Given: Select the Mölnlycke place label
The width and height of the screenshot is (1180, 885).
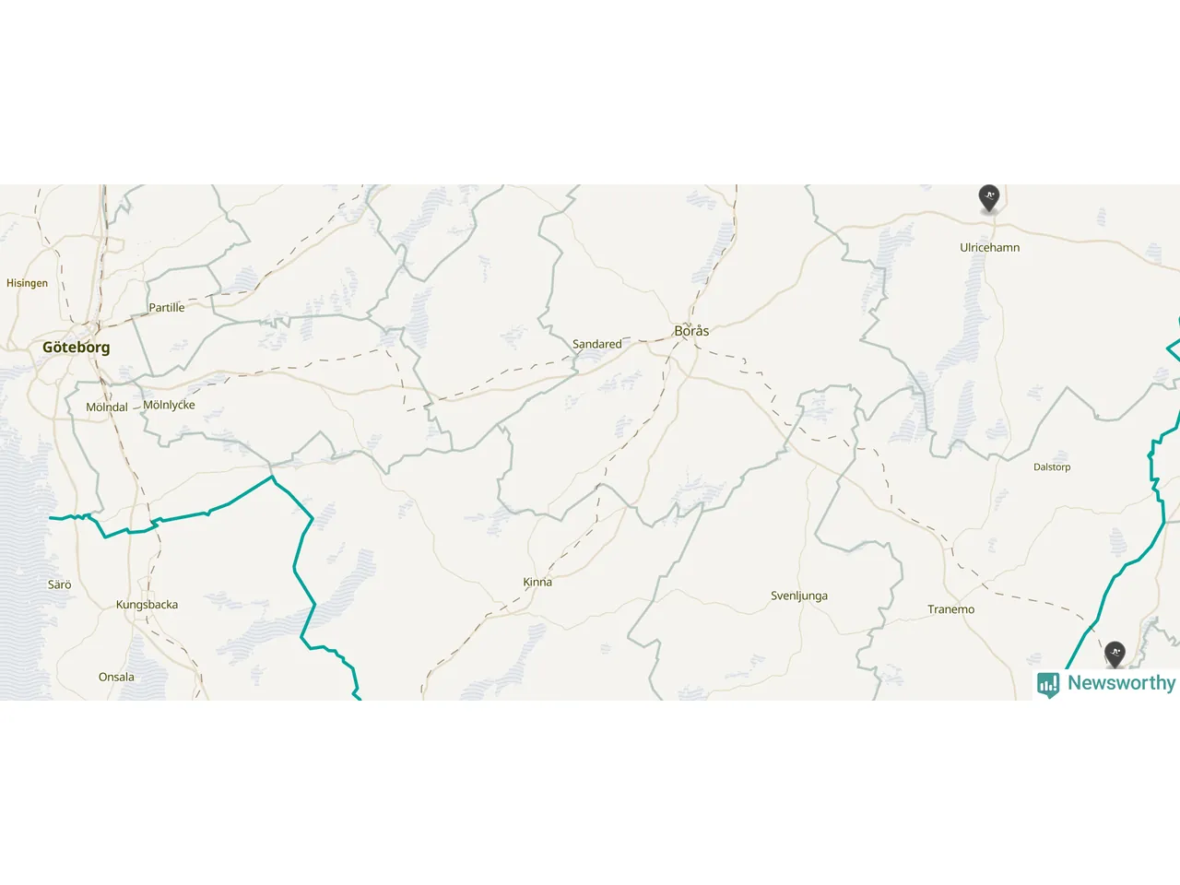Looking at the screenshot, I should point(169,405).
